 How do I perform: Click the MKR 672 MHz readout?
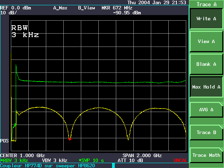click(117, 8)
